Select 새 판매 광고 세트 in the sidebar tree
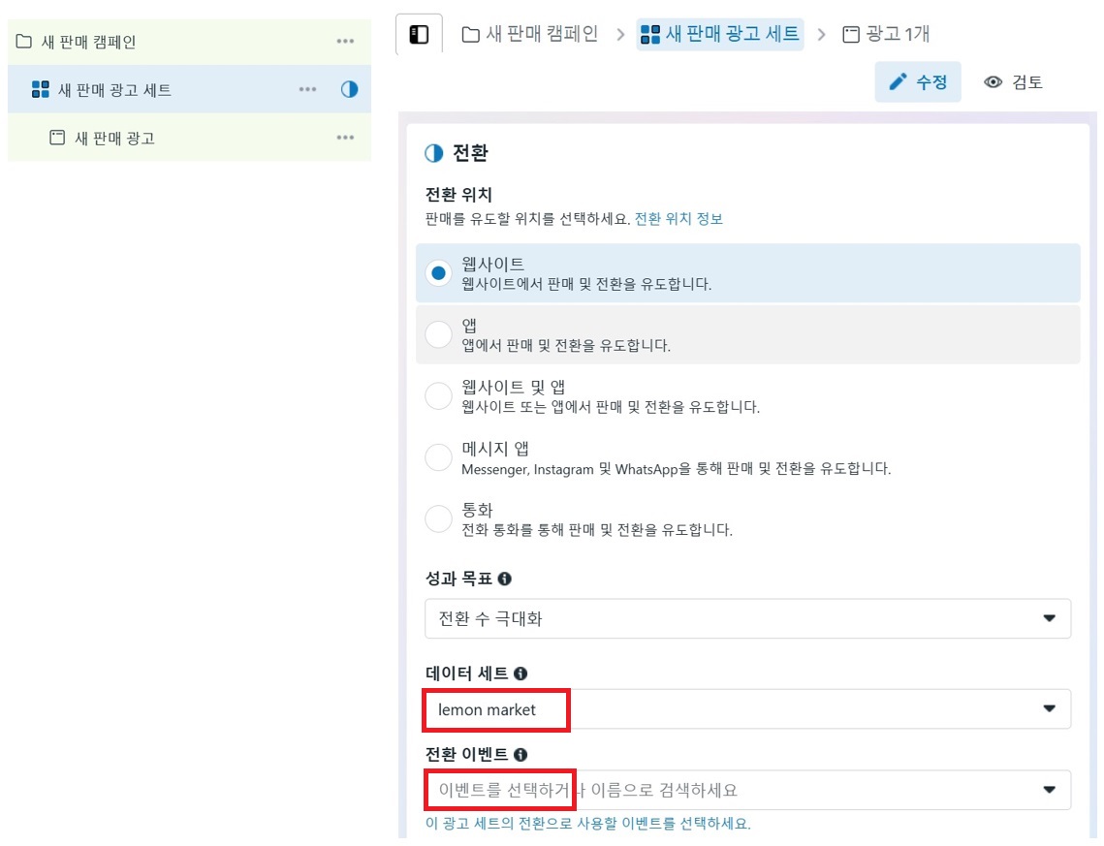 [189, 89]
